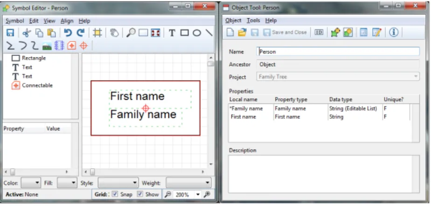Select the red crosshair connection point tool

(83, 46)
